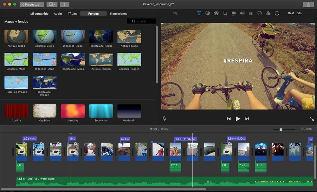317x192 pixels.
Task: Open the Audio tab
Action: coord(58,14)
